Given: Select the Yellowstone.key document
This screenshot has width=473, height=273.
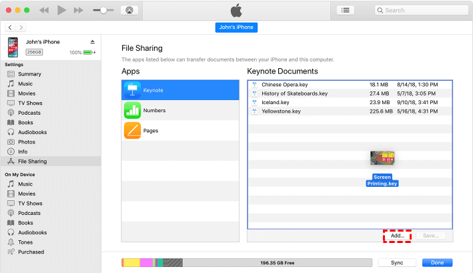Looking at the screenshot, I should point(282,111).
